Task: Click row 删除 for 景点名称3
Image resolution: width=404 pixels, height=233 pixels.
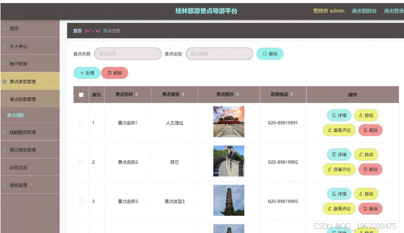Action: [370, 209]
